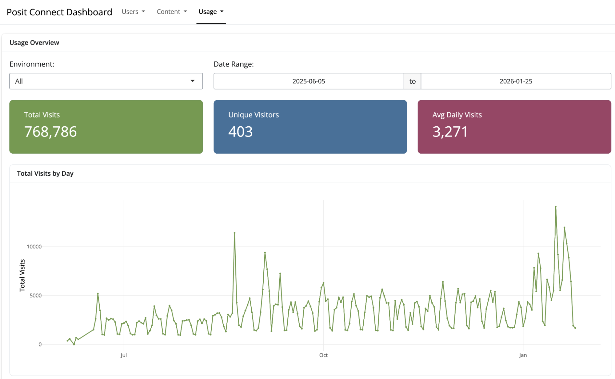The width and height of the screenshot is (615, 379).
Task: Click the end date field 2026-01-25
Action: [516, 81]
